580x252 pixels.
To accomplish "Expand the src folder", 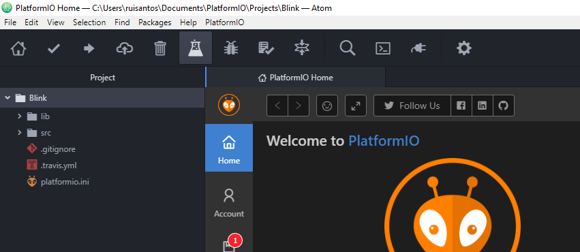I will pyautogui.click(x=20, y=133).
